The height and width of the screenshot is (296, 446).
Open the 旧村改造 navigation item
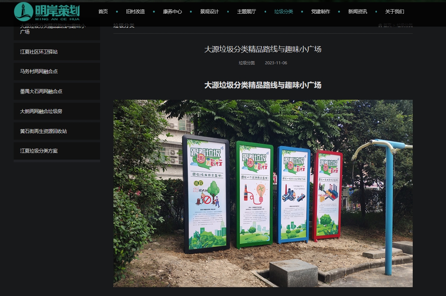135,11
